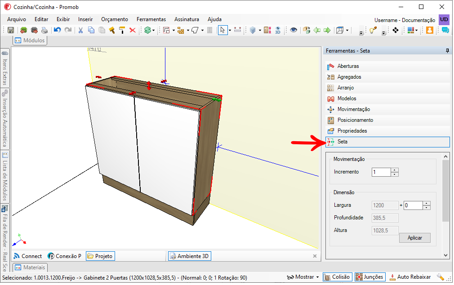The width and height of the screenshot is (454, 285).
Task: Click the chat bubbles icon
Action: 445,30
